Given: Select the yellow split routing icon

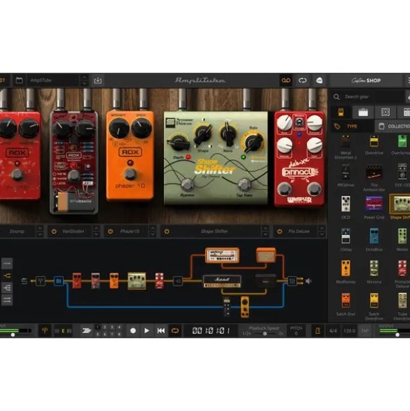Looking at the screenshot, I should [x=7, y=275].
